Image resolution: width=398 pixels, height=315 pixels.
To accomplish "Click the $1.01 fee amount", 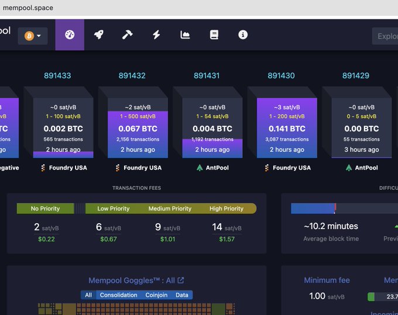I will (x=167, y=239).
